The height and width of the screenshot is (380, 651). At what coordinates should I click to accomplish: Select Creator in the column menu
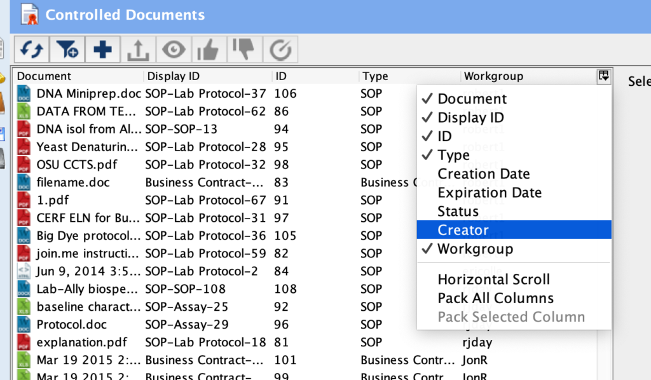pos(463,230)
